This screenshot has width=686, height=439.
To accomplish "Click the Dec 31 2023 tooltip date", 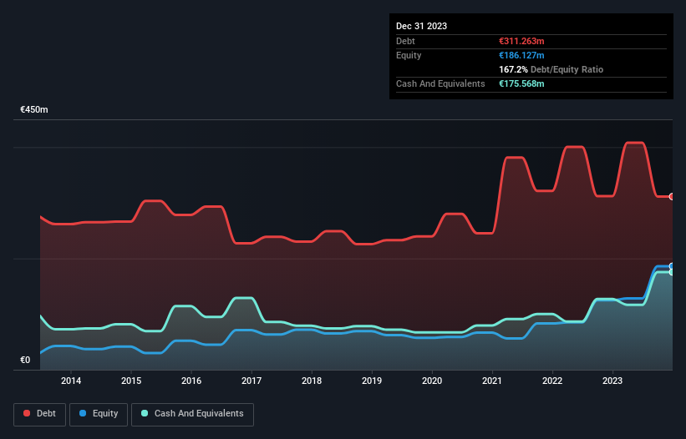I will coord(421,26).
